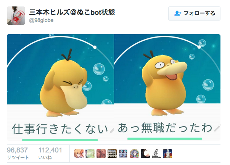This screenshot has width=230, height=165.
Task: View the 112,401 いいね likes count
Action: pyautogui.click(x=50, y=153)
